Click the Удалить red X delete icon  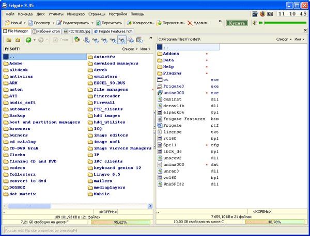click(x=191, y=23)
